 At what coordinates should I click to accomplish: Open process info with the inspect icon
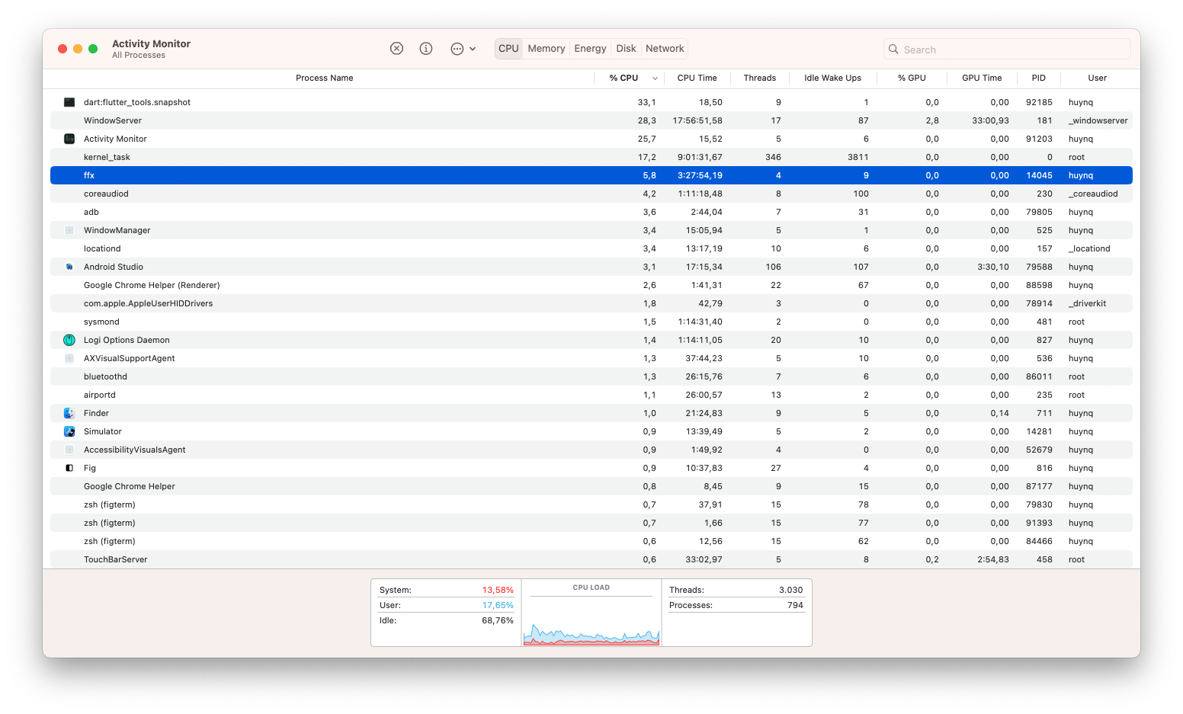tap(426, 48)
